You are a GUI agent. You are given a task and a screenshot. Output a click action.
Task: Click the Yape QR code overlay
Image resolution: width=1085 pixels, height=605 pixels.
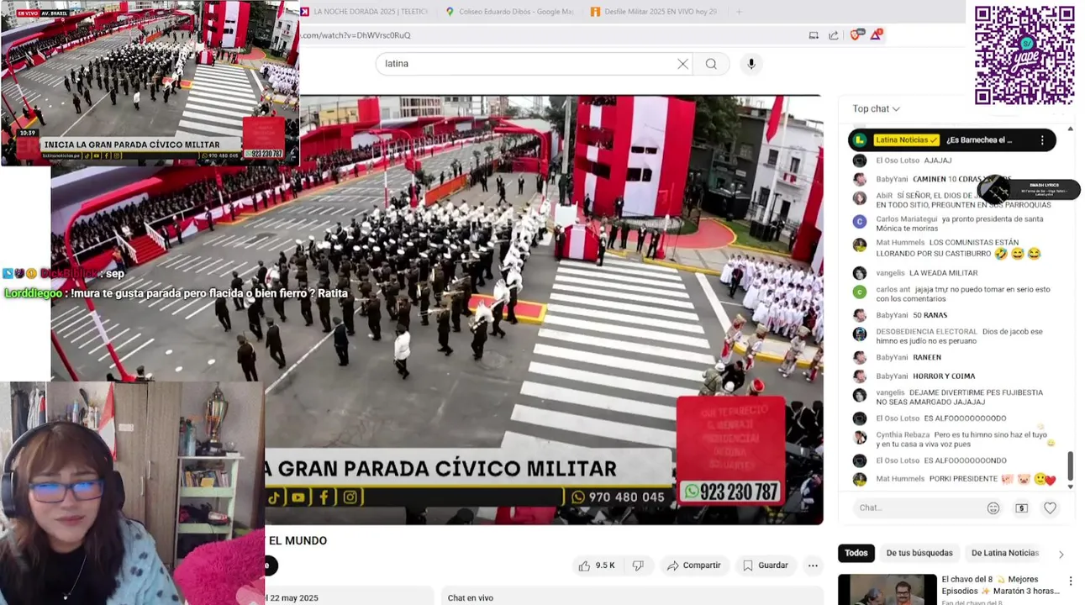pos(1024,55)
